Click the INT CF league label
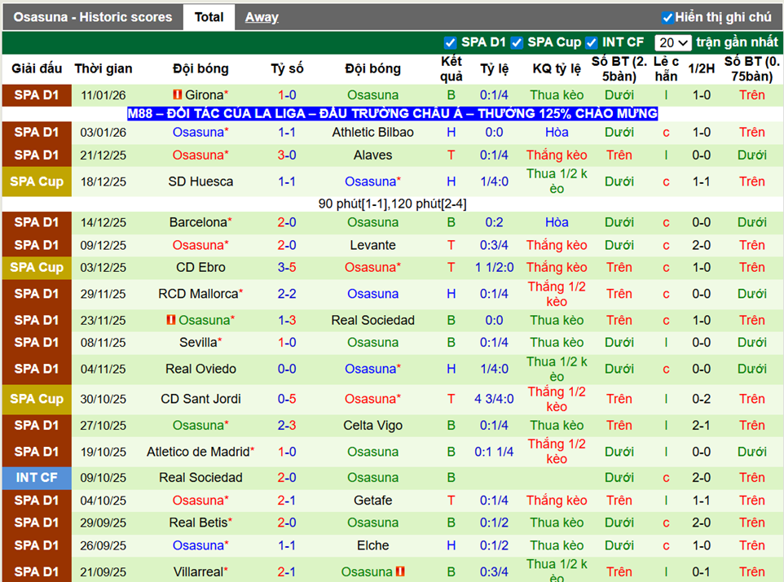Viewport: 784px width, 582px height. 37,478
